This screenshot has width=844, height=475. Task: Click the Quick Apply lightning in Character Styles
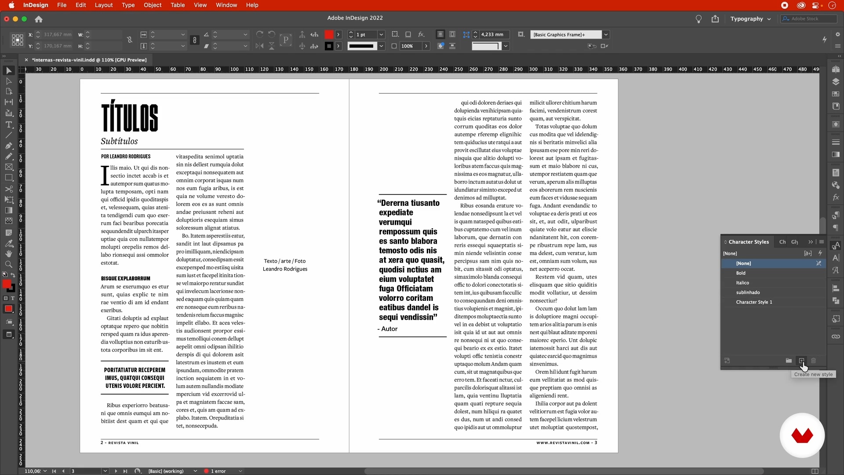[x=820, y=253]
